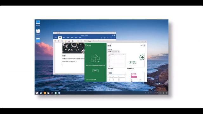Viewport: 203px width, 114px height.
Task: Click the Excel window title bar
Action: click(x=116, y=41)
